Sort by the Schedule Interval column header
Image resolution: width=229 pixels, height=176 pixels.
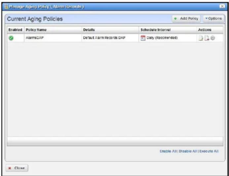[x=168, y=30]
